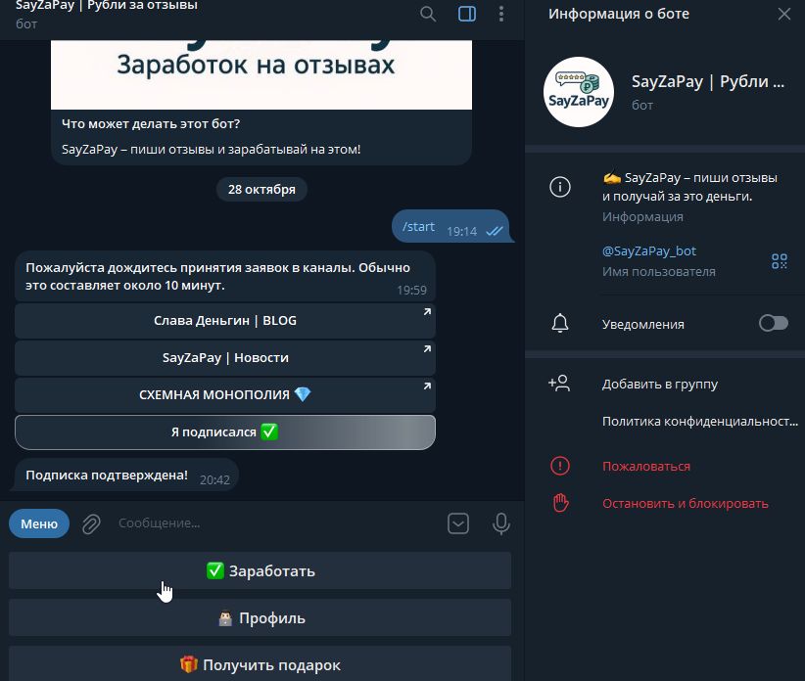Click the notifications bell icon

pos(560,324)
